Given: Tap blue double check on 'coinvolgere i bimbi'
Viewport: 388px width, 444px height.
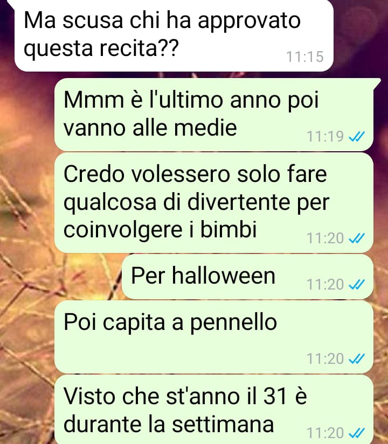Looking at the screenshot, I should 357,238.
